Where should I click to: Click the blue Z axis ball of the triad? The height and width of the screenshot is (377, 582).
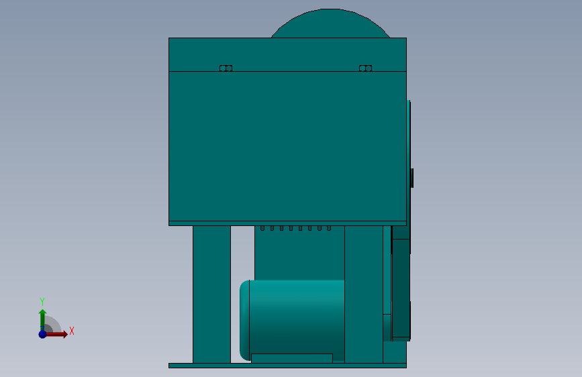coord(42,334)
